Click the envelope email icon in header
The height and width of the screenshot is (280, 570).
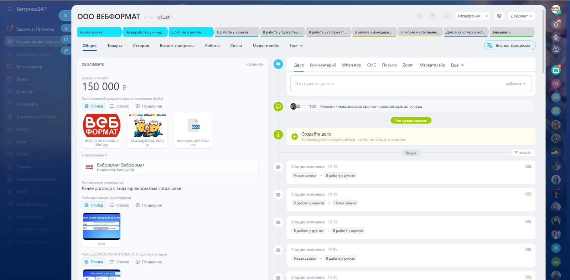(433, 16)
